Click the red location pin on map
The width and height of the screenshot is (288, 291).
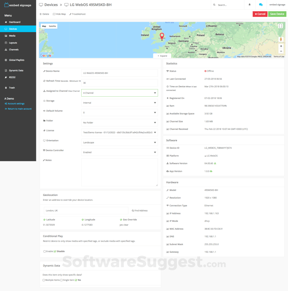click(x=162, y=36)
